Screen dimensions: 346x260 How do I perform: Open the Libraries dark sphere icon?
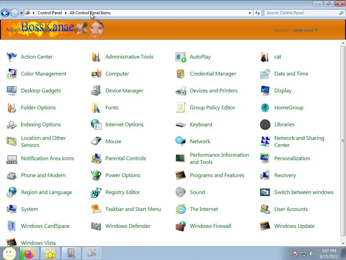pos(265,125)
